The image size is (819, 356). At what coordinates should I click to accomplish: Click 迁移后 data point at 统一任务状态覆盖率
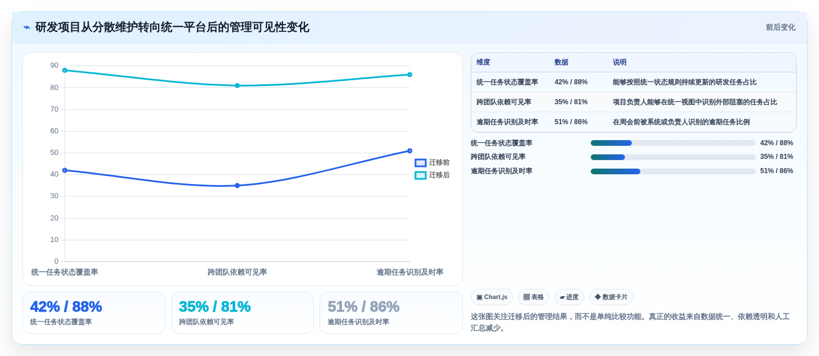tap(64, 70)
